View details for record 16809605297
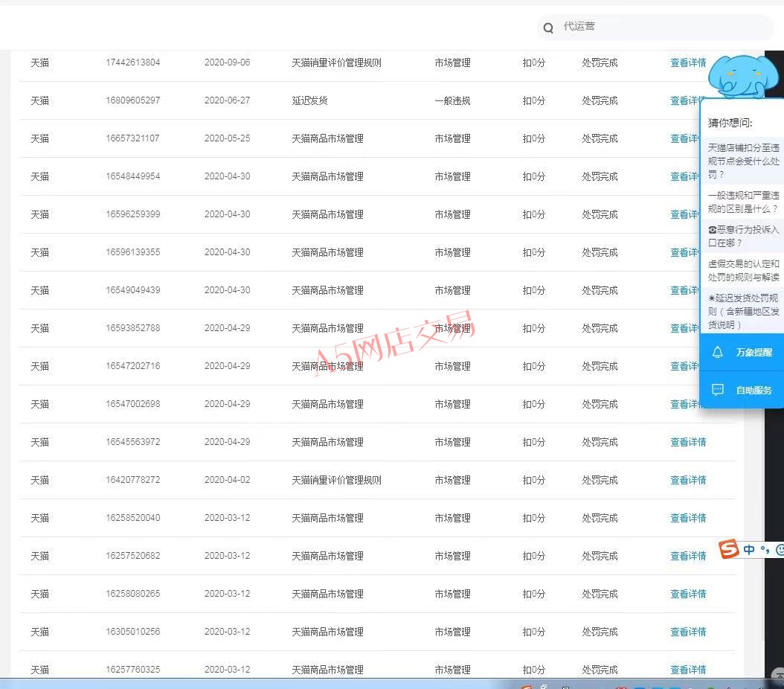Screen dimensions: 784x689 click(685, 101)
